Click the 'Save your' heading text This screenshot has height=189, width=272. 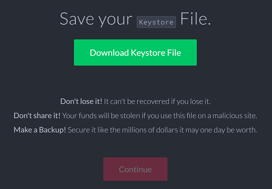pyautogui.click(x=96, y=19)
